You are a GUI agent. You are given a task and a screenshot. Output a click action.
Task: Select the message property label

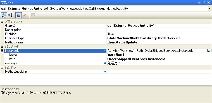11,63
